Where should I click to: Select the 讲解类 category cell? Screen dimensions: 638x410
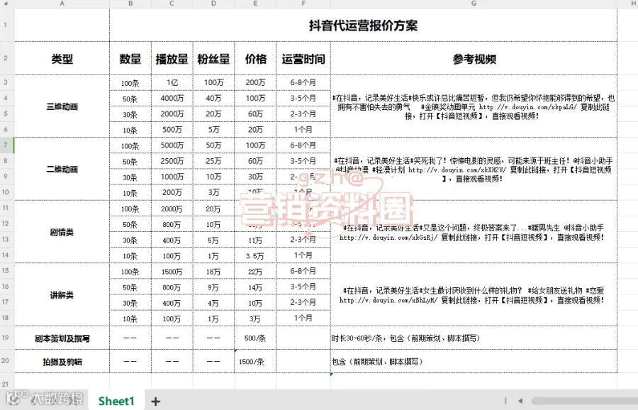pos(62,294)
